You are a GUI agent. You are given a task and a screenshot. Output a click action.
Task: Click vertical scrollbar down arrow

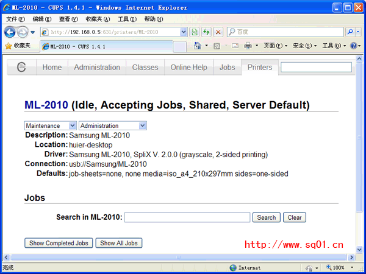(x=359, y=250)
